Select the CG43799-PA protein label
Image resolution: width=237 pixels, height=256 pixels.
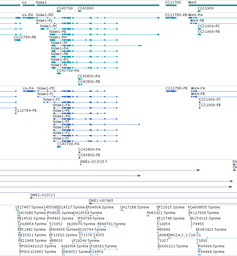pos(68,144)
